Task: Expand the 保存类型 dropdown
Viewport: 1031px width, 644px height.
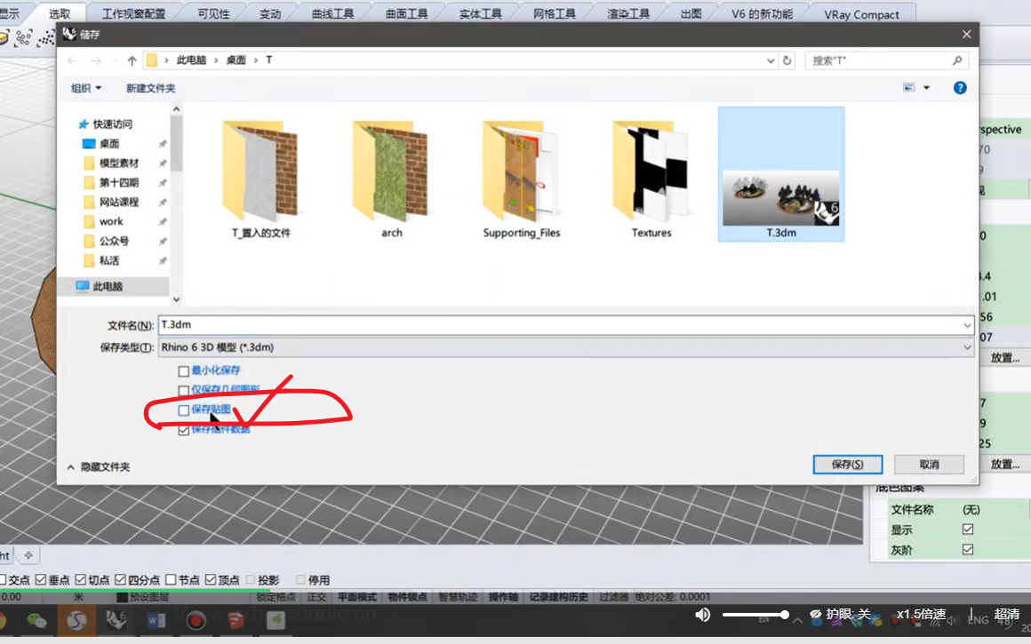Action: click(967, 347)
